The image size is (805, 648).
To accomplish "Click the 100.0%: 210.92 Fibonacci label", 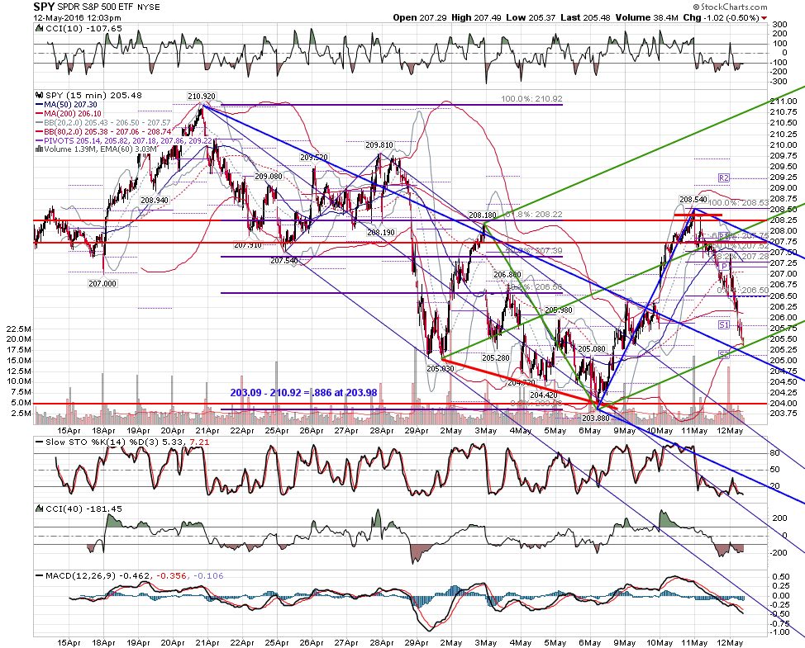I will (x=532, y=98).
